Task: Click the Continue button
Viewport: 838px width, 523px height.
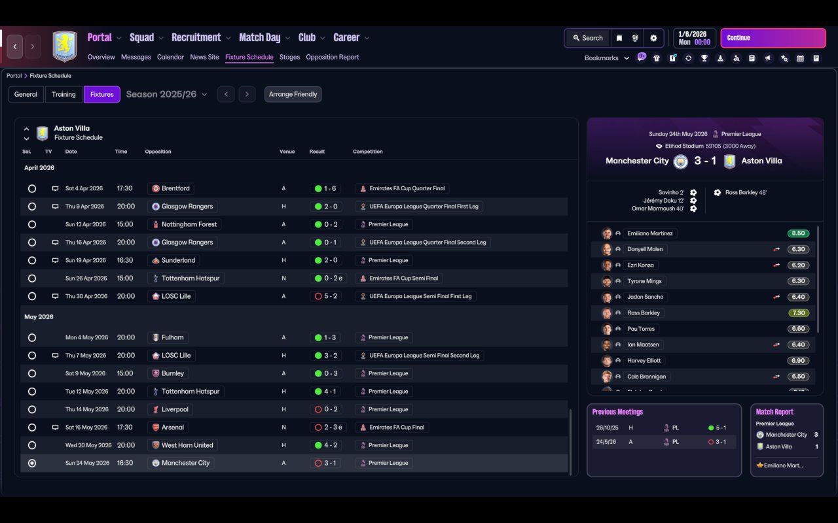Action: pos(773,38)
